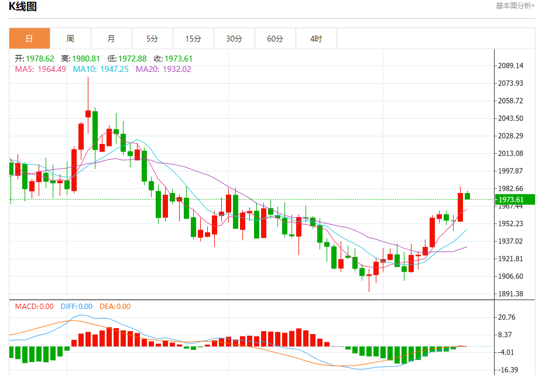Click the 低:1972.88 low value

pos(127,59)
